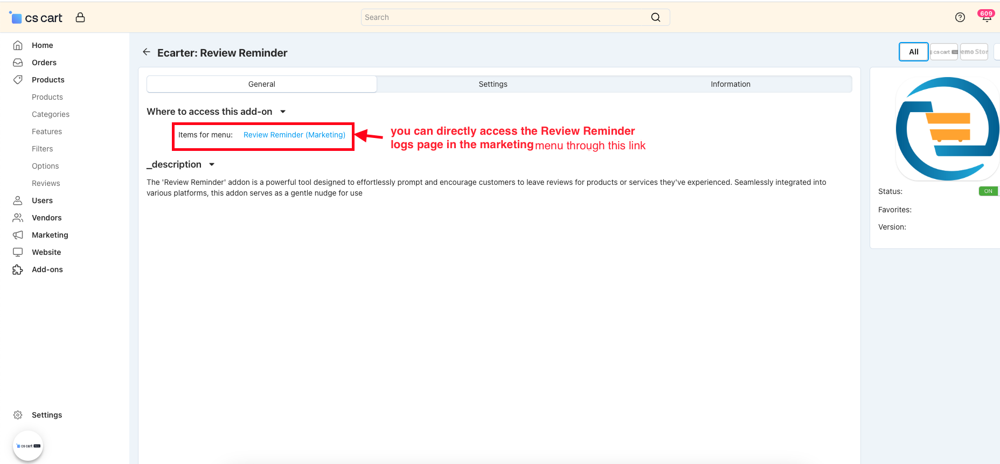This screenshot has width=1000, height=464.
Task: Click the Marketing megaphone icon
Action: point(18,235)
